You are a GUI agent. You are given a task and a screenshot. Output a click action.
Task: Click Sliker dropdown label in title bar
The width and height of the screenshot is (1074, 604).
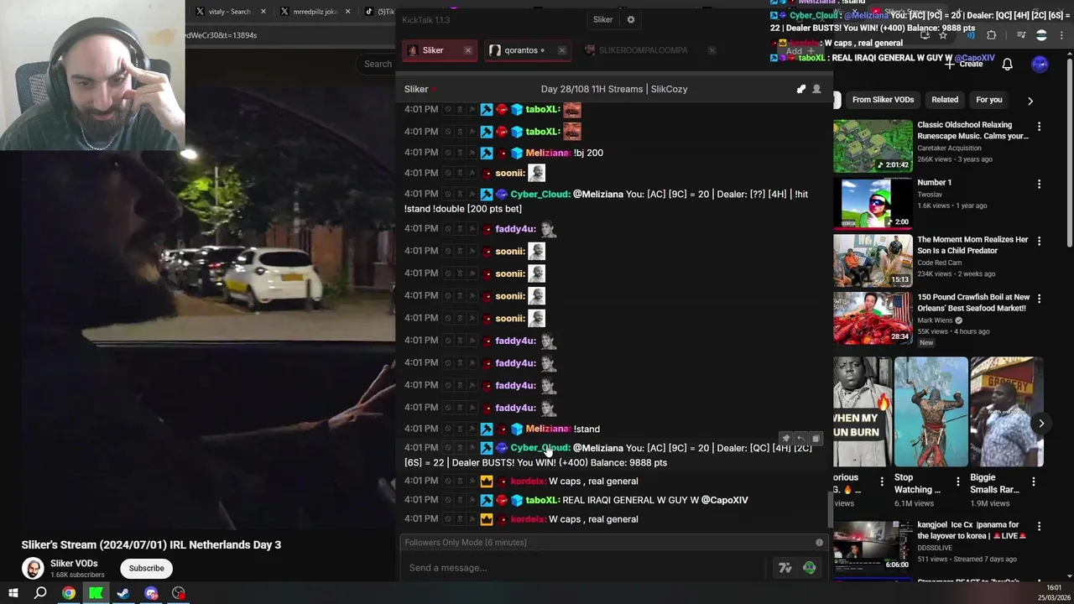point(602,19)
